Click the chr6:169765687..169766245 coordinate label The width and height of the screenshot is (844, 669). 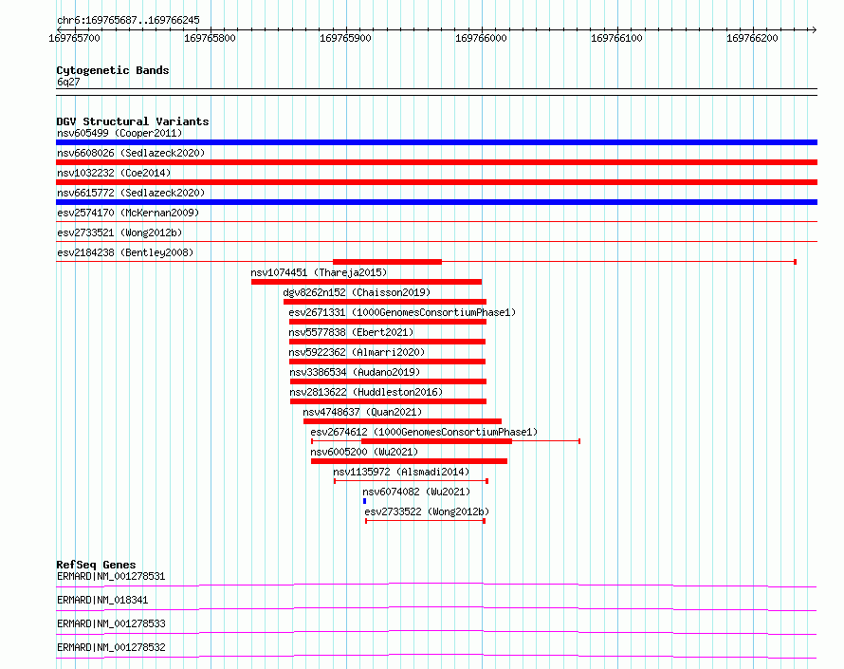pos(128,20)
